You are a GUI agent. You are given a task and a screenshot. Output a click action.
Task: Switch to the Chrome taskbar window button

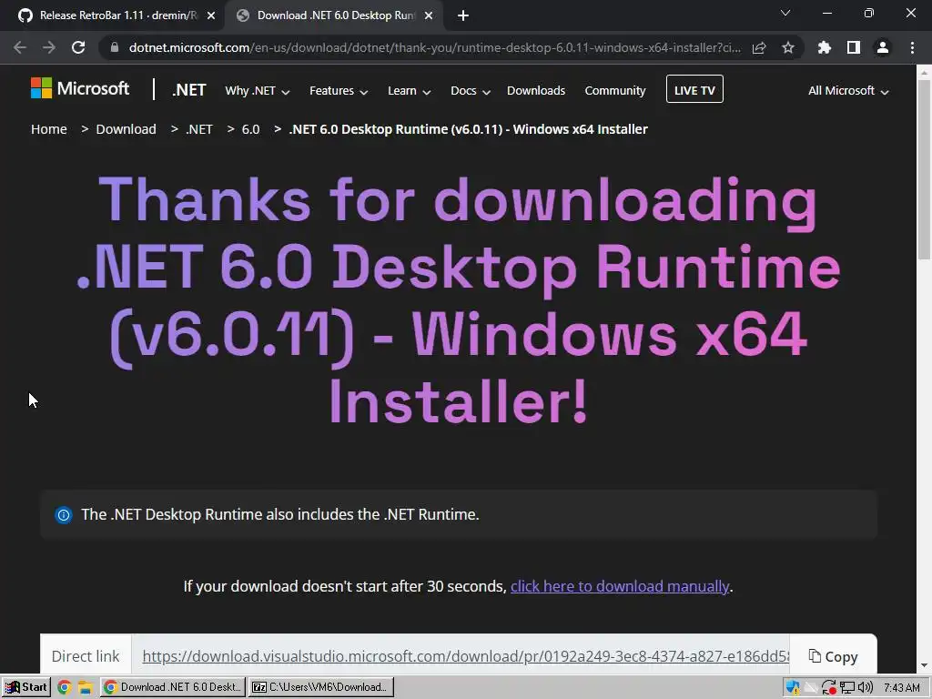(173, 687)
